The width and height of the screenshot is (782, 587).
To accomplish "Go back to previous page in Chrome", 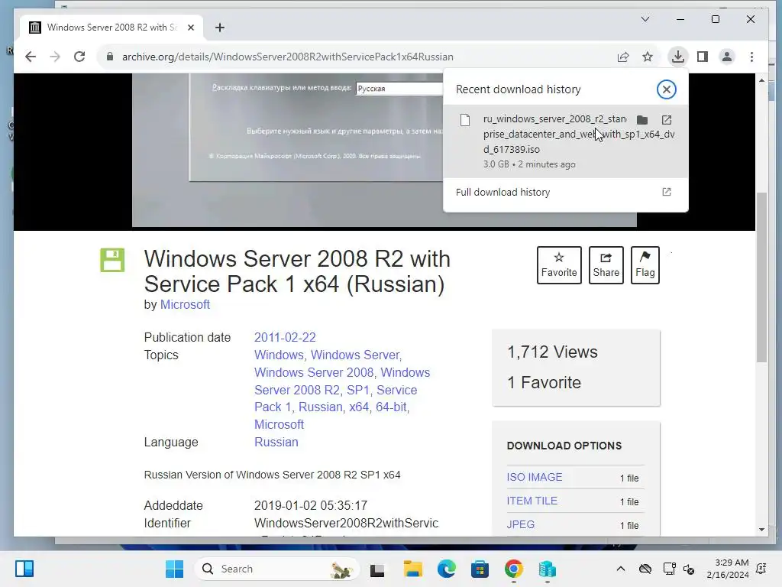I will pos(31,57).
